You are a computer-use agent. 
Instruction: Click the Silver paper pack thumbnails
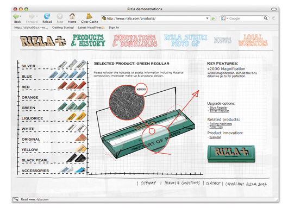click(x=72, y=64)
